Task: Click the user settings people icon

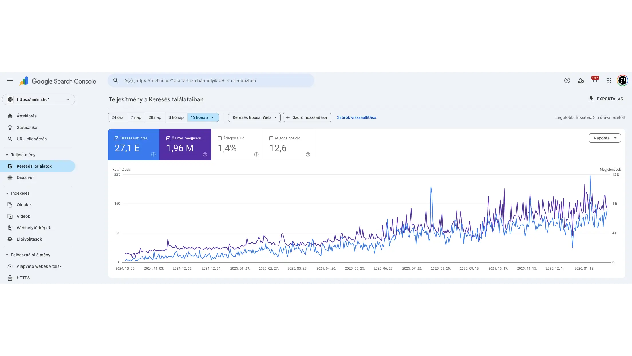Action: pyautogui.click(x=581, y=80)
